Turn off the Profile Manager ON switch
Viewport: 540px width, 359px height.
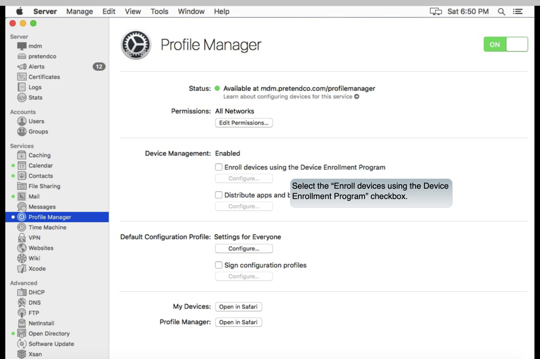coord(505,44)
